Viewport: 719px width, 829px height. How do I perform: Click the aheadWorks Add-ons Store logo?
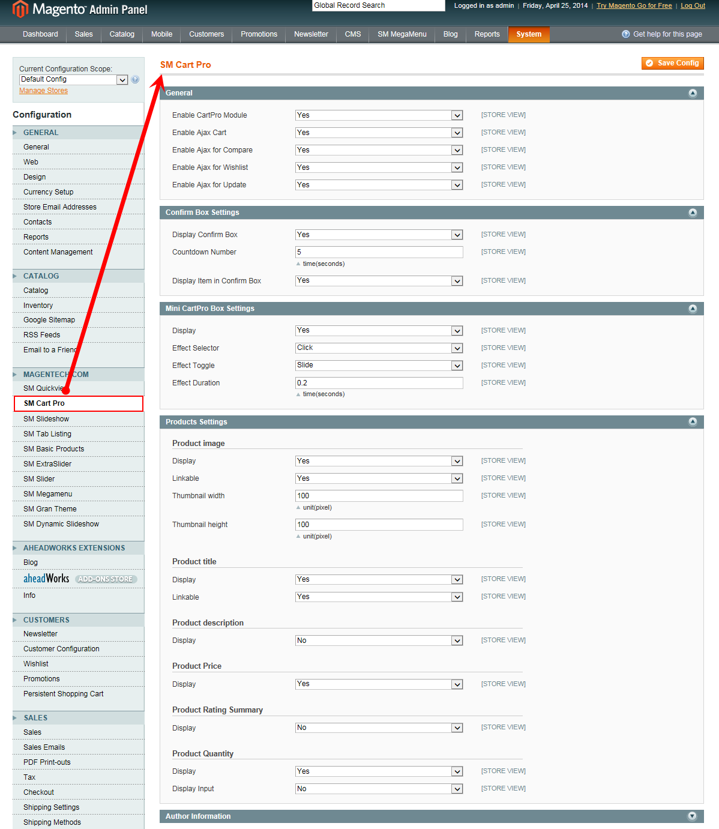click(x=80, y=579)
